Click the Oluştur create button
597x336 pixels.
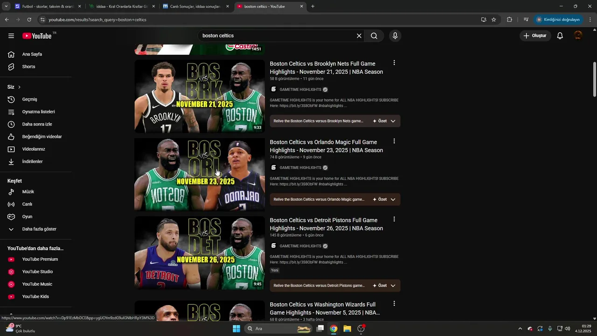pos(535,36)
